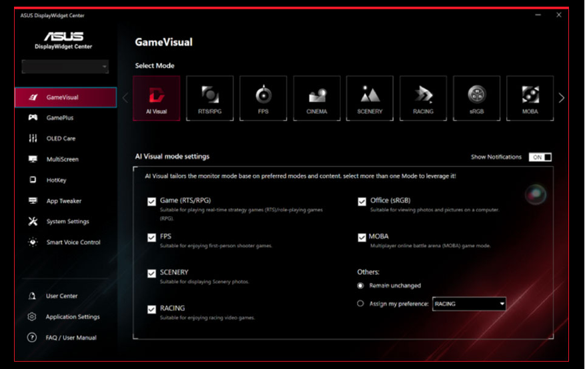Click the FAQ question mark icon
Image resolution: width=585 pixels, height=369 pixels.
click(32, 337)
